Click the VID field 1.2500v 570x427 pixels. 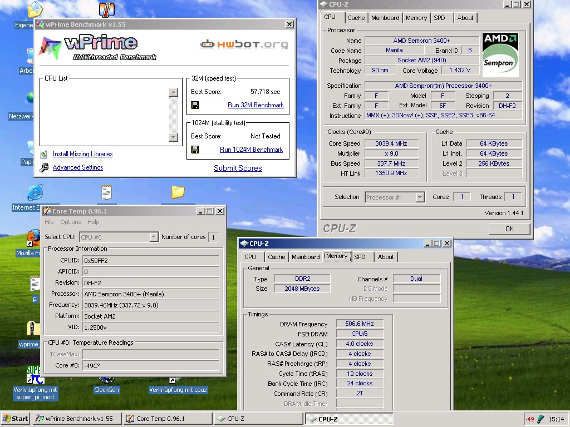click(150, 327)
